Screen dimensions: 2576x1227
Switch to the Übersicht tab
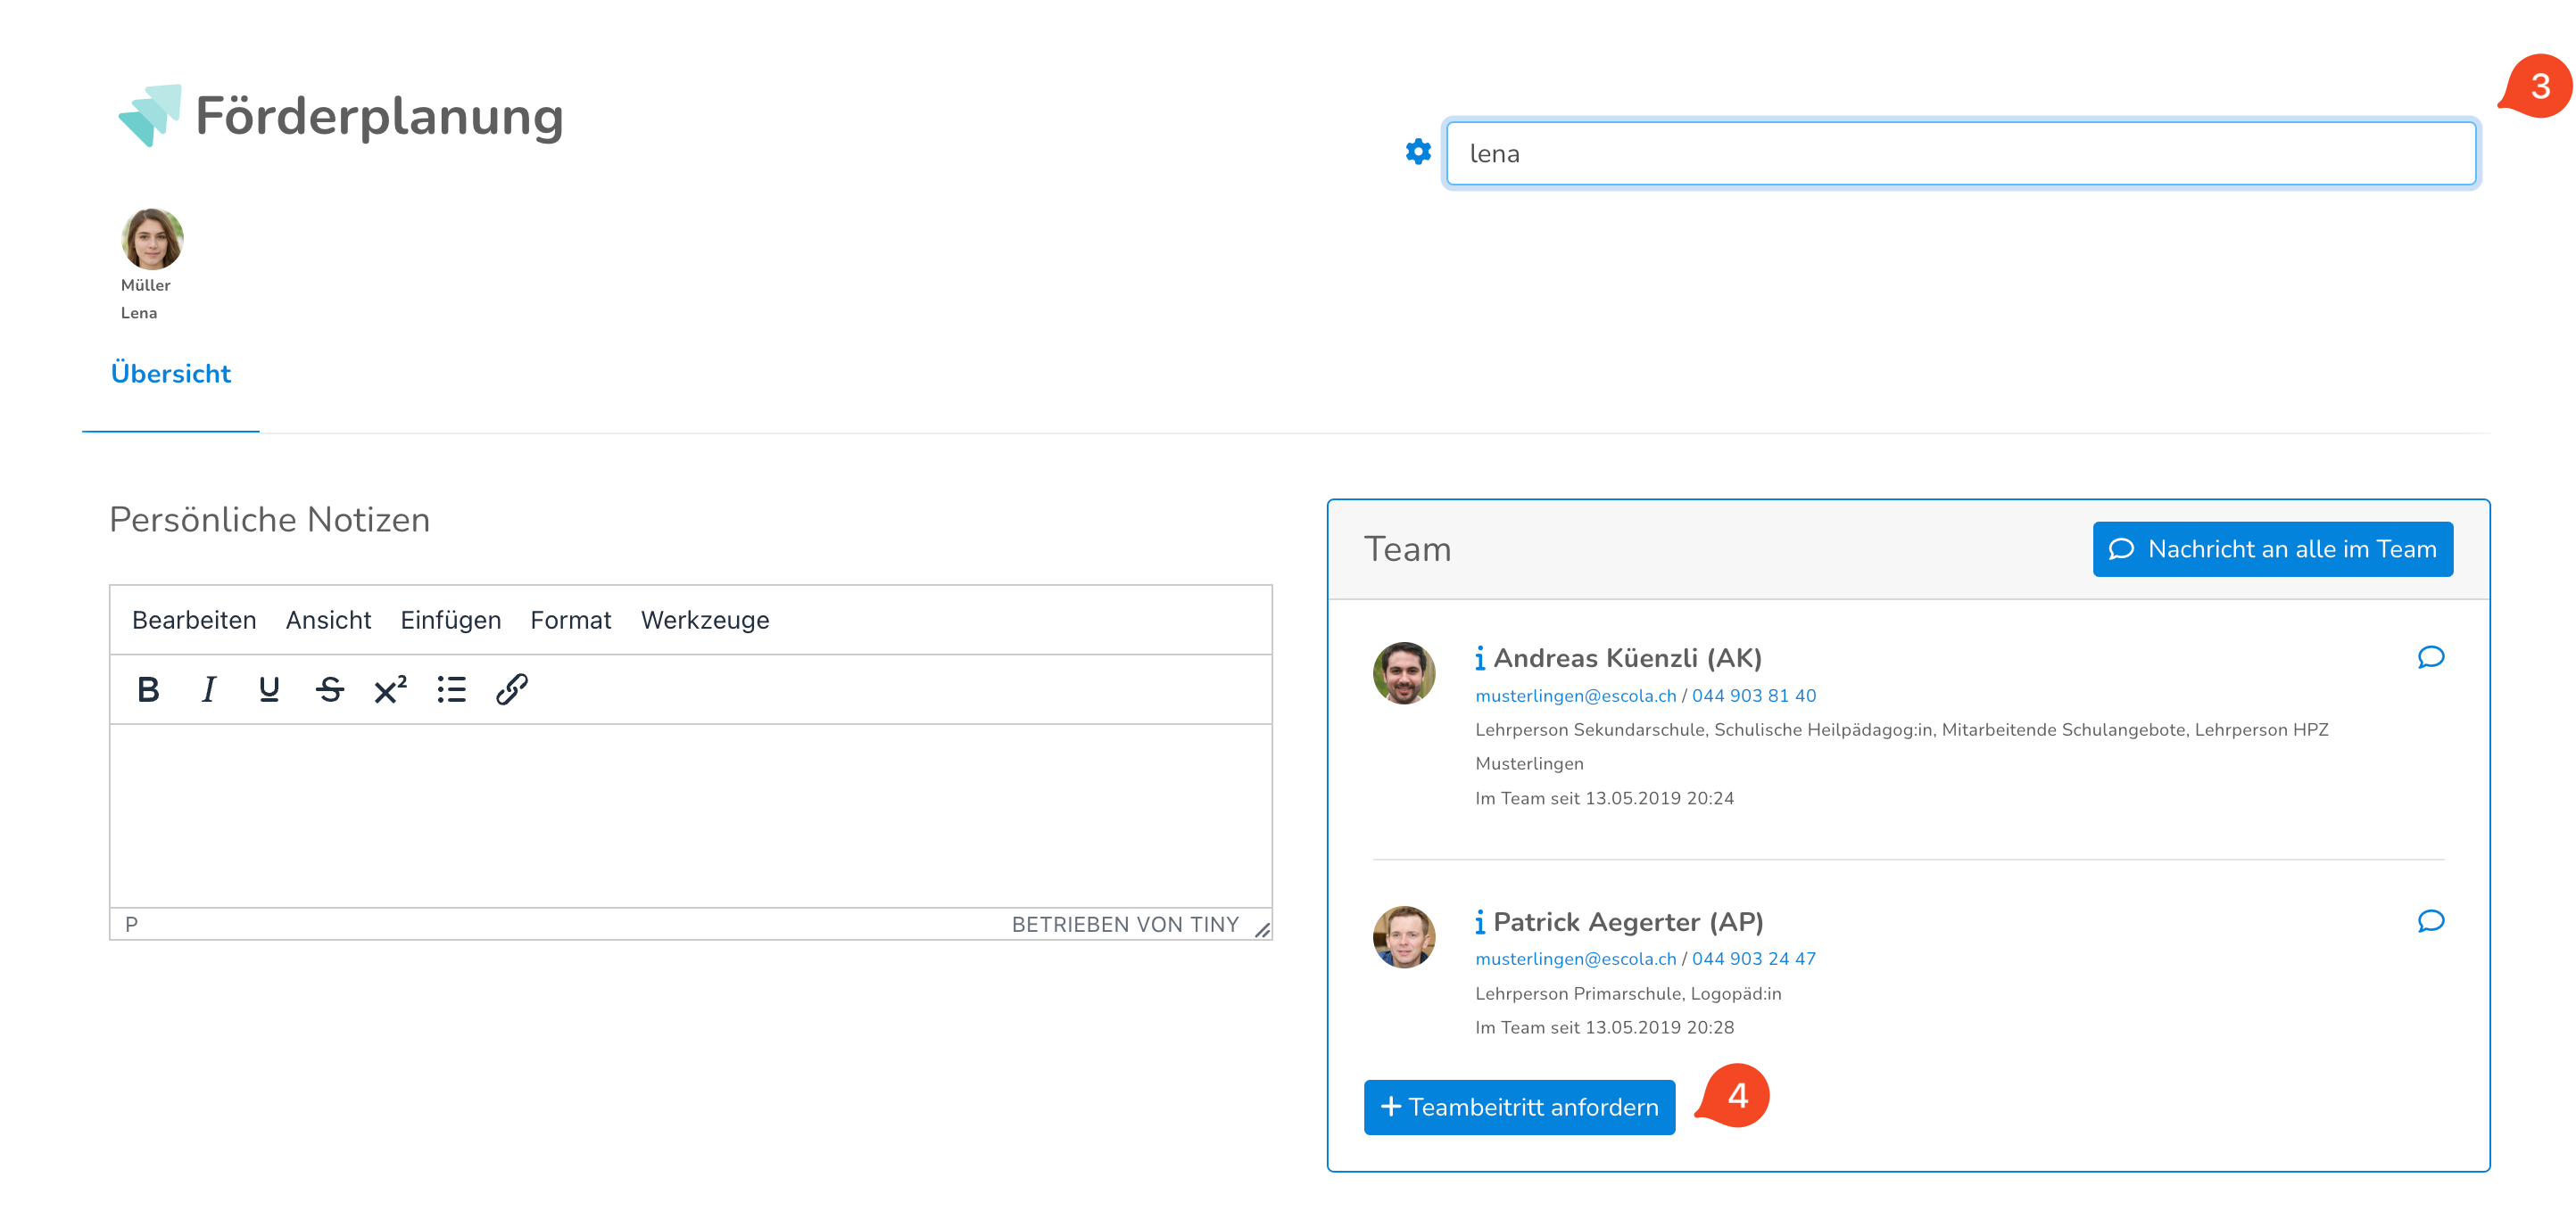tap(170, 374)
